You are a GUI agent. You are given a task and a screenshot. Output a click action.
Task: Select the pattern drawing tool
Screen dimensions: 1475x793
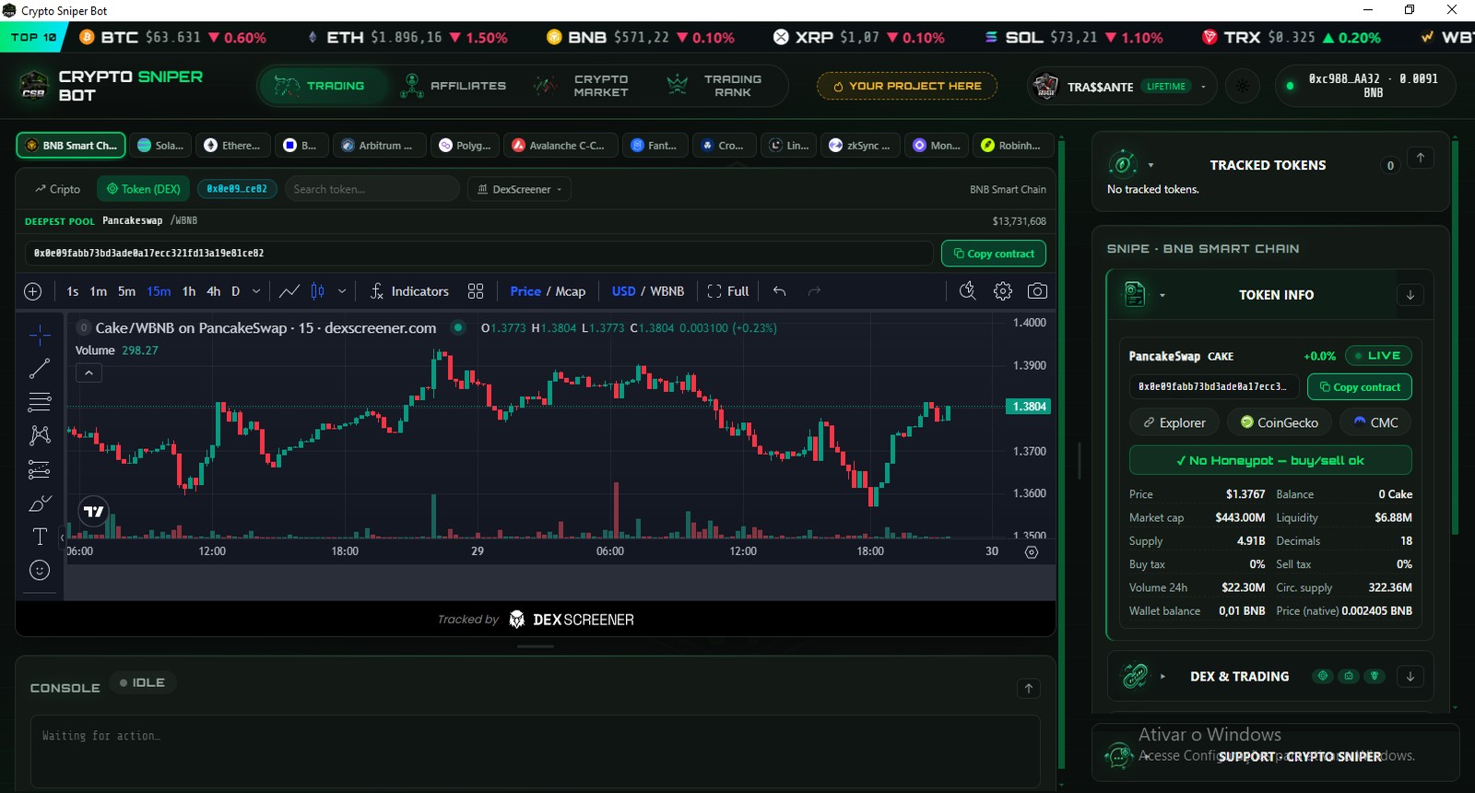pyautogui.click(x=40, y=435)
